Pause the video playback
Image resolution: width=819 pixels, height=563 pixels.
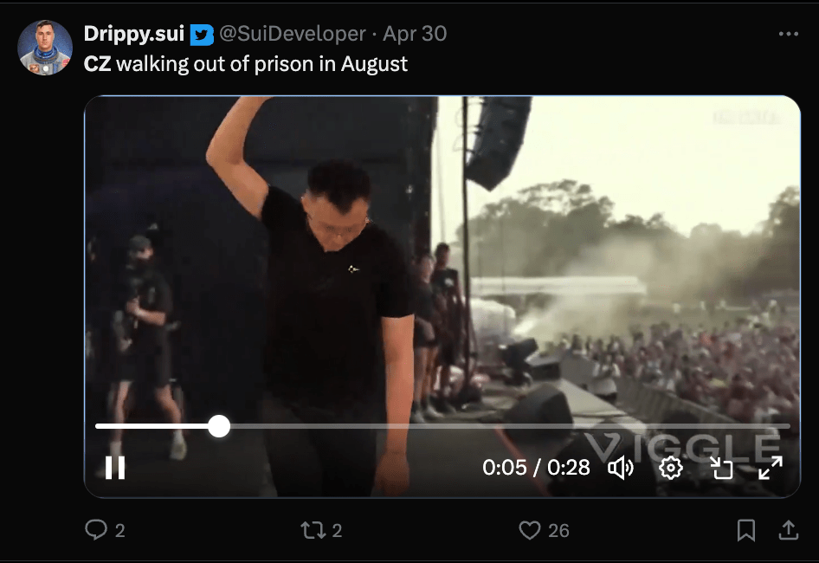115,468
